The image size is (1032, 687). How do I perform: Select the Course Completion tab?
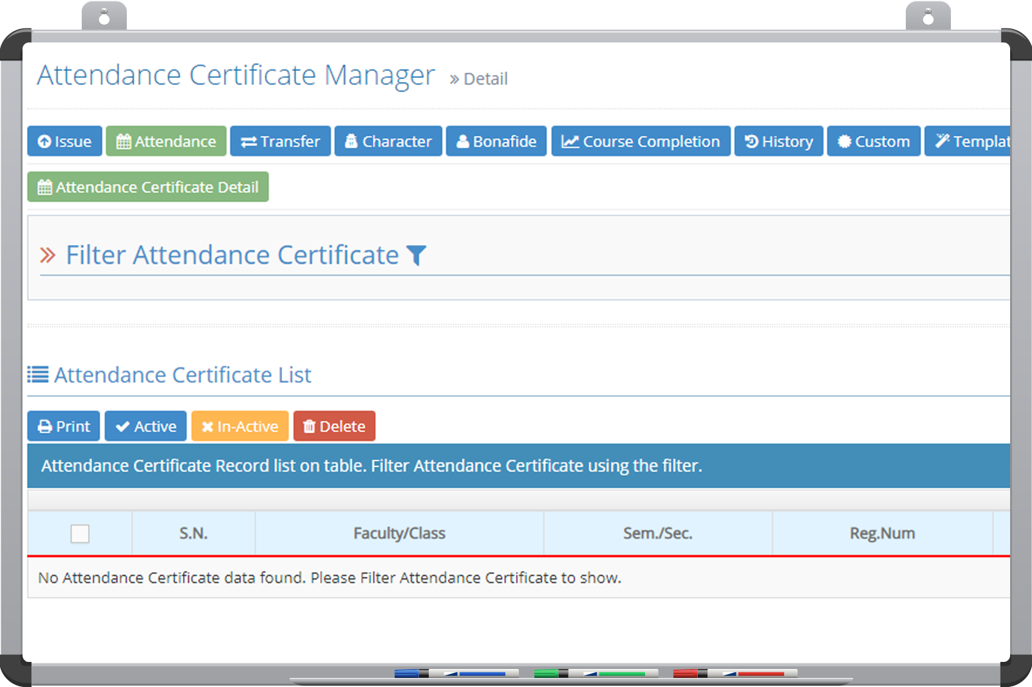coord(641,141)
